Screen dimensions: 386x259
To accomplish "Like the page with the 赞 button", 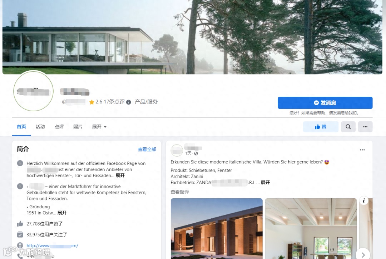I will (321, 127).
